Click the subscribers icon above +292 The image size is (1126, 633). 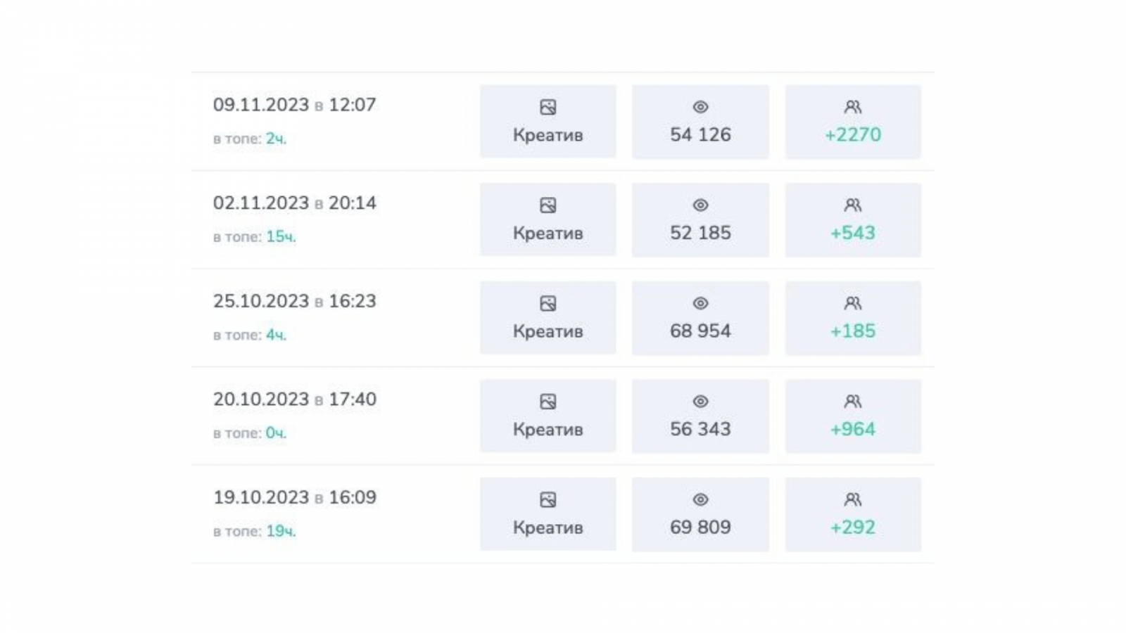coord(853,499)
